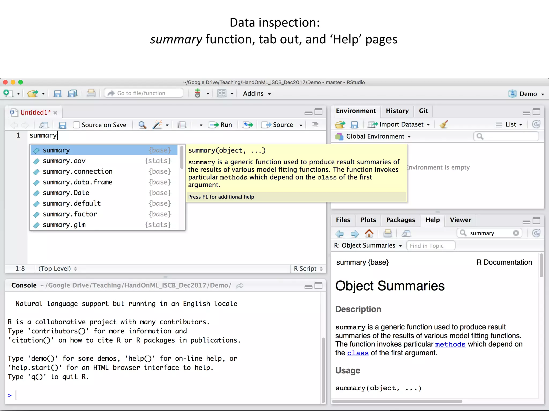Click the Print icon in main toolbar

coord(91,93)
